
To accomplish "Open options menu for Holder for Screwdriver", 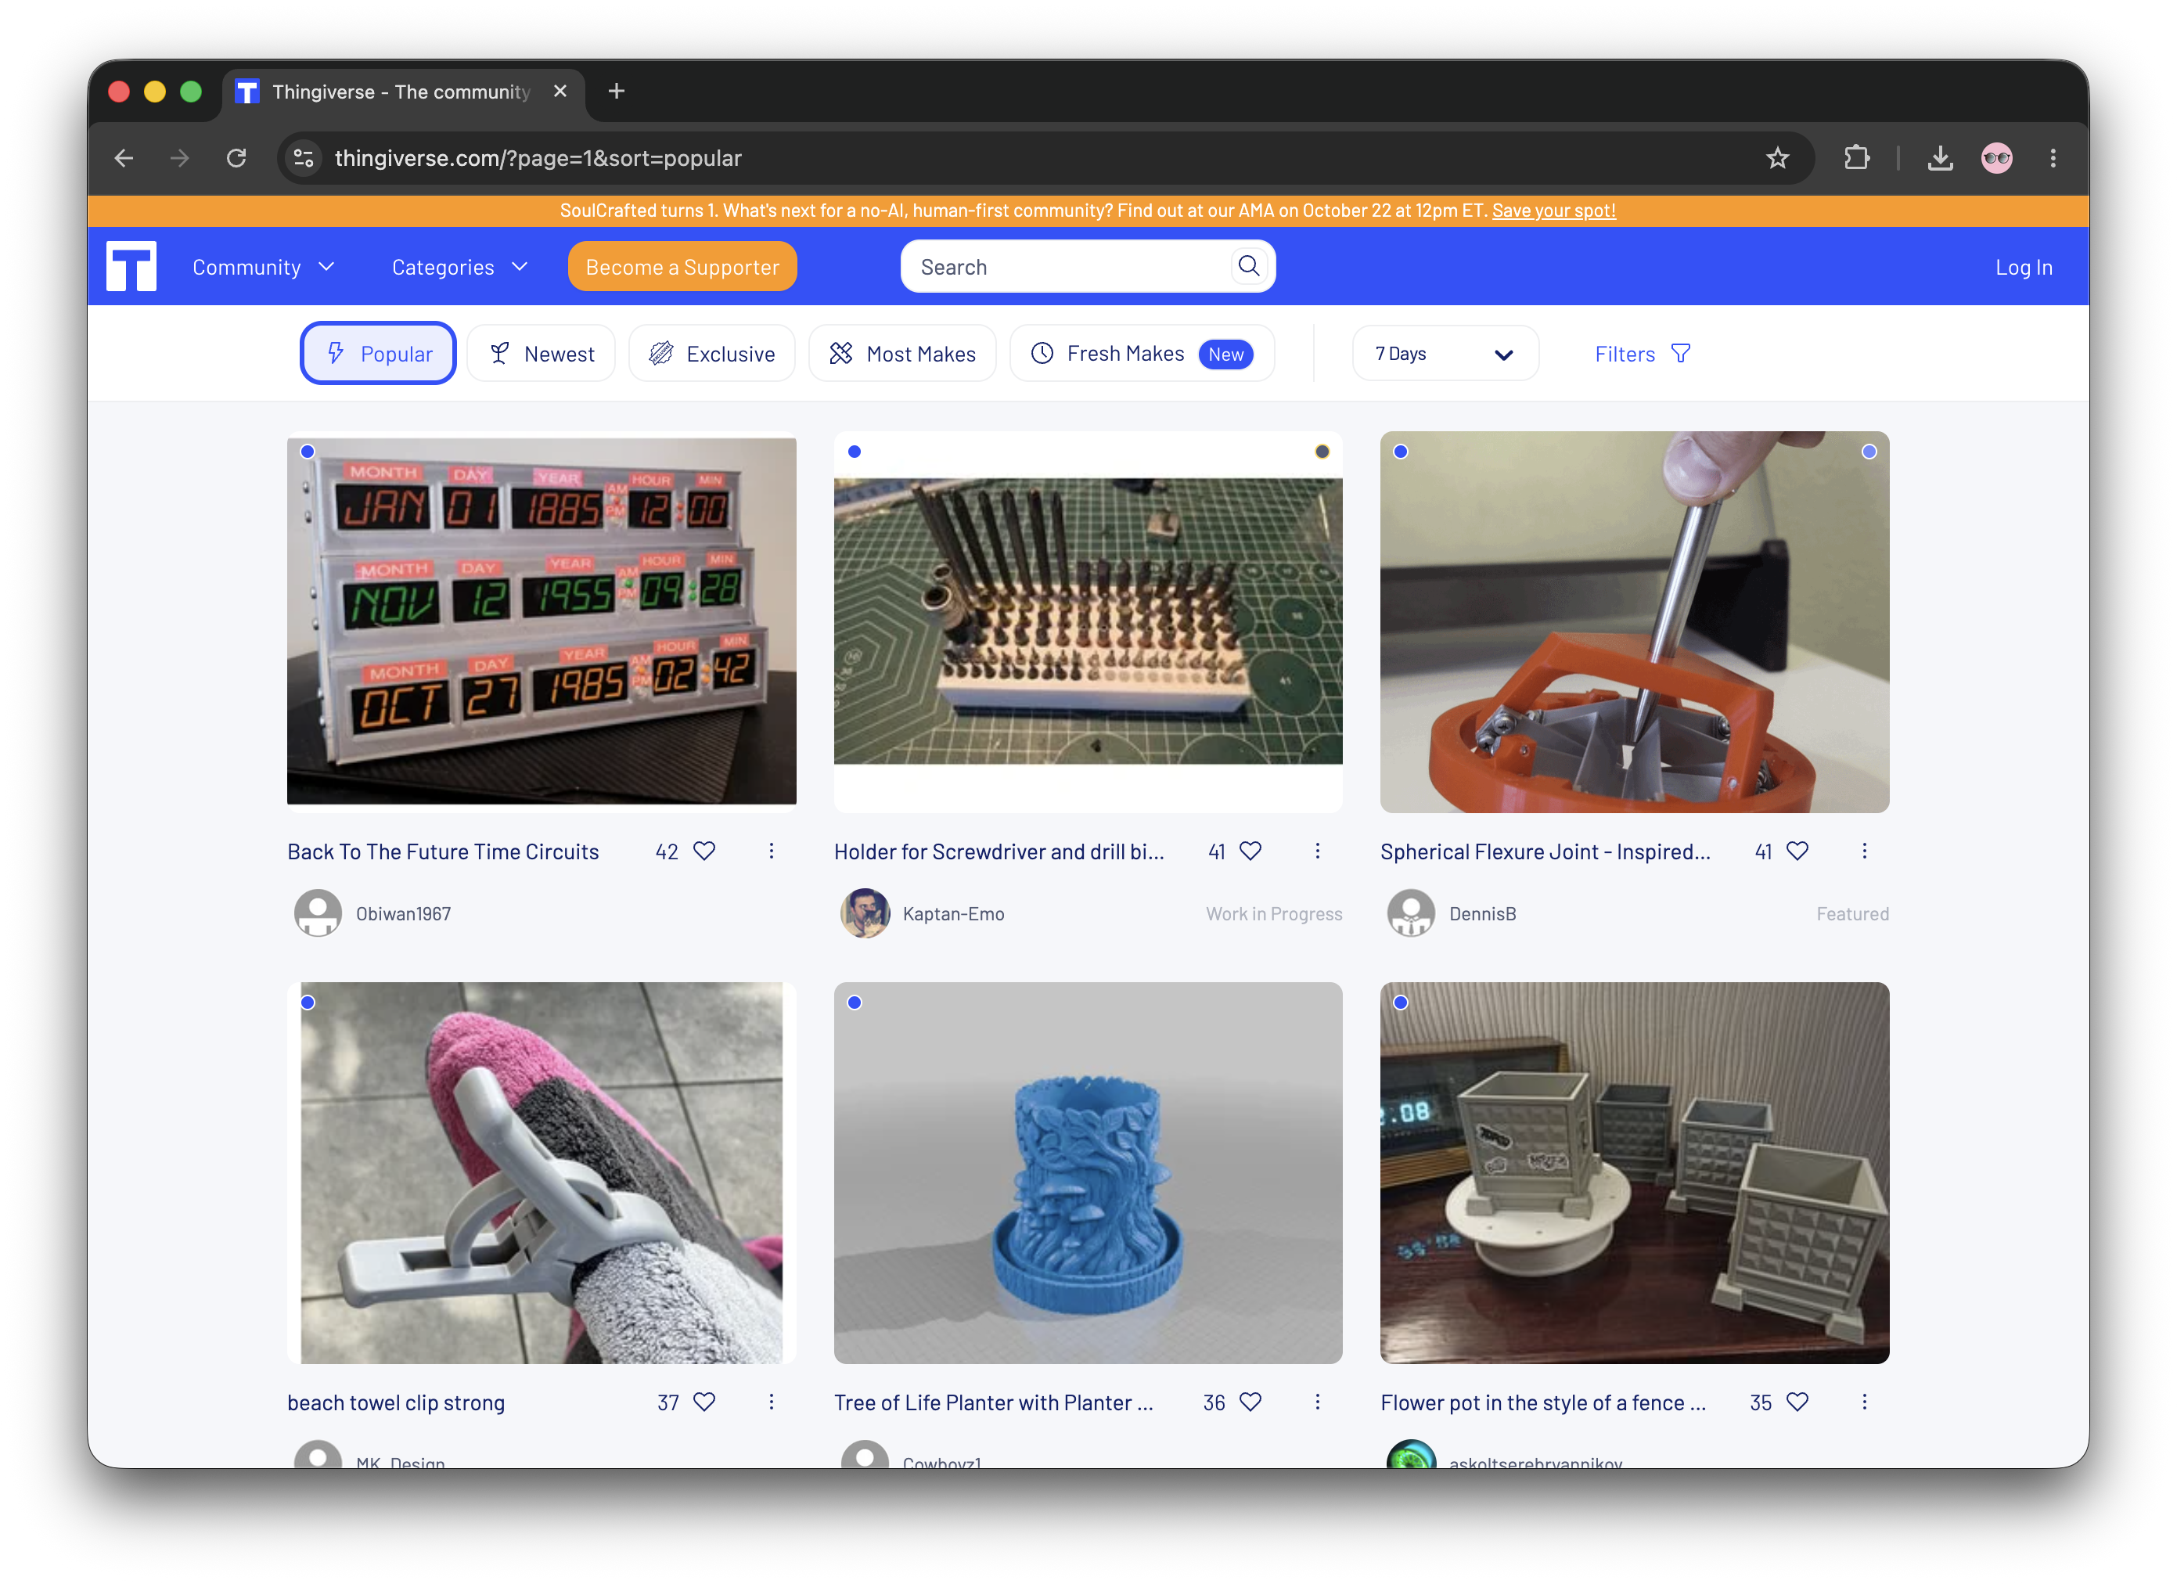I will pos(1318,851).
